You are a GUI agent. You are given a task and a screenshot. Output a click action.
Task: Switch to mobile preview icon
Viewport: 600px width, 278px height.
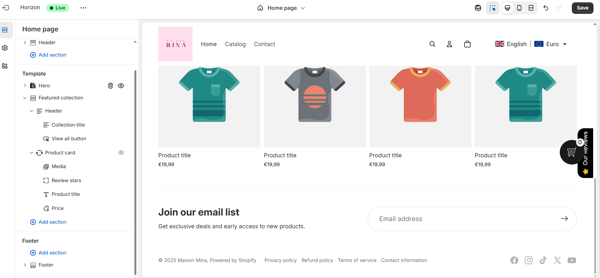(x=519, y=8)
